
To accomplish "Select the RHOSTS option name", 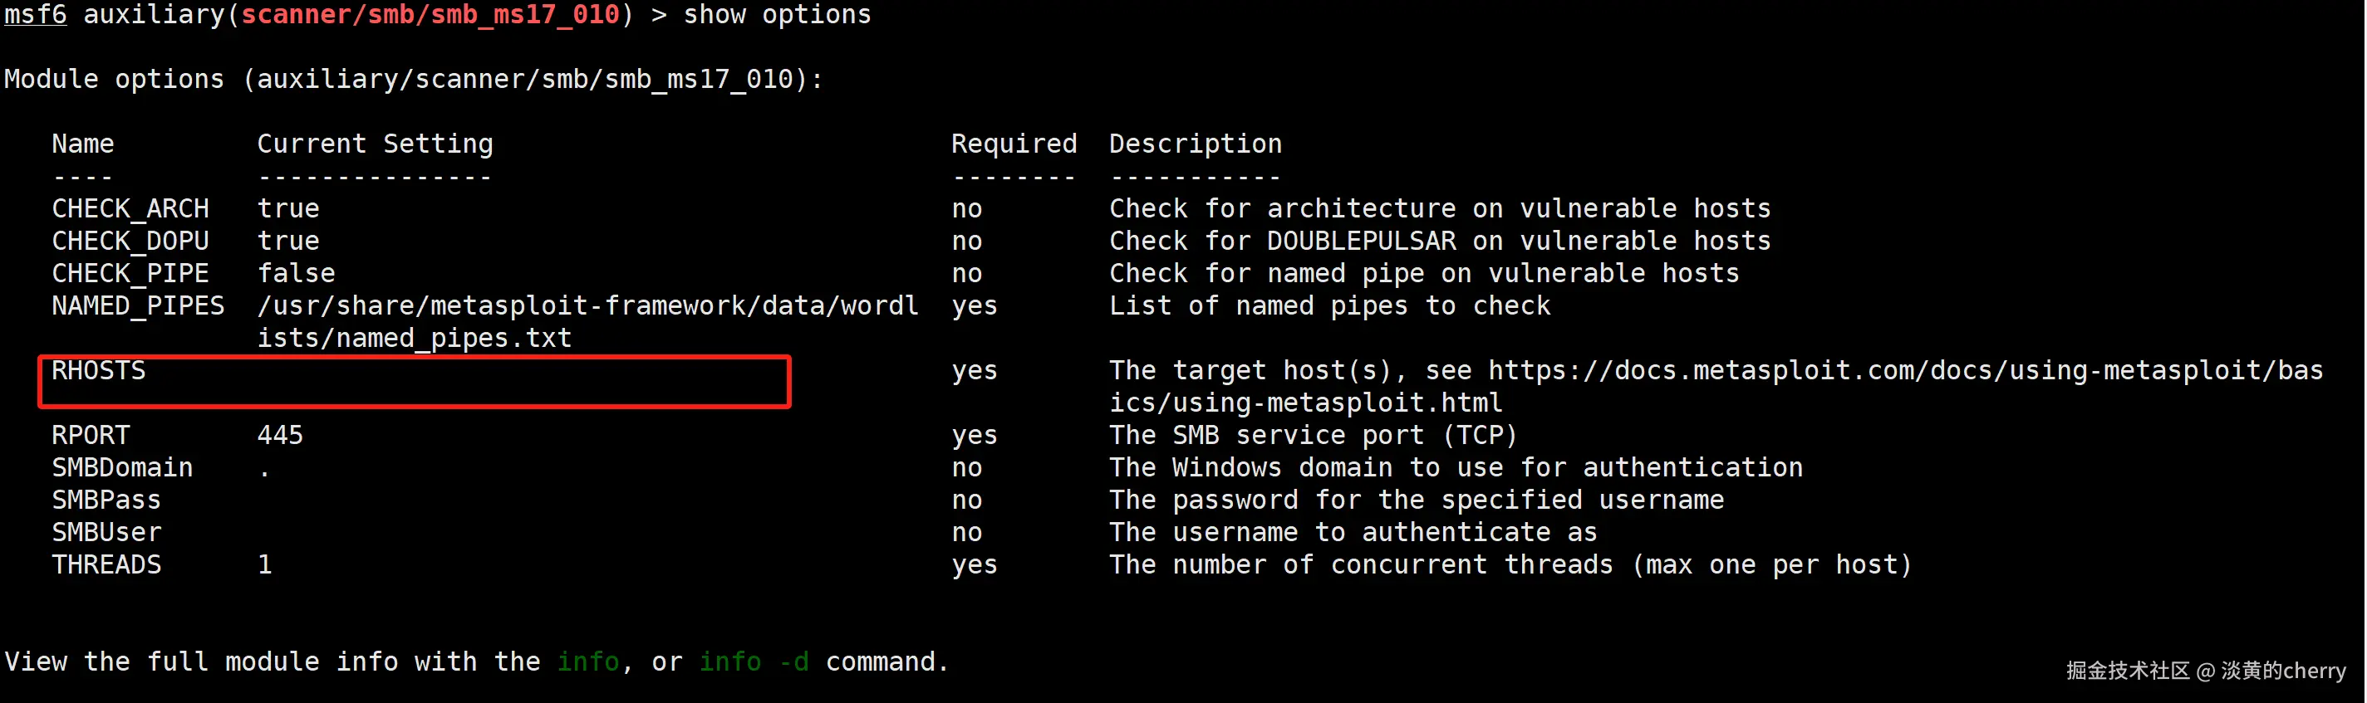I will click(x=98, y=371).
